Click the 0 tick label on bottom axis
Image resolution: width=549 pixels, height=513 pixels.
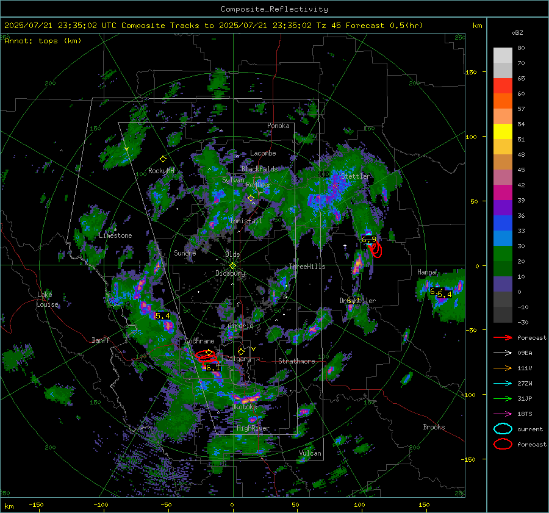(232, 504)
